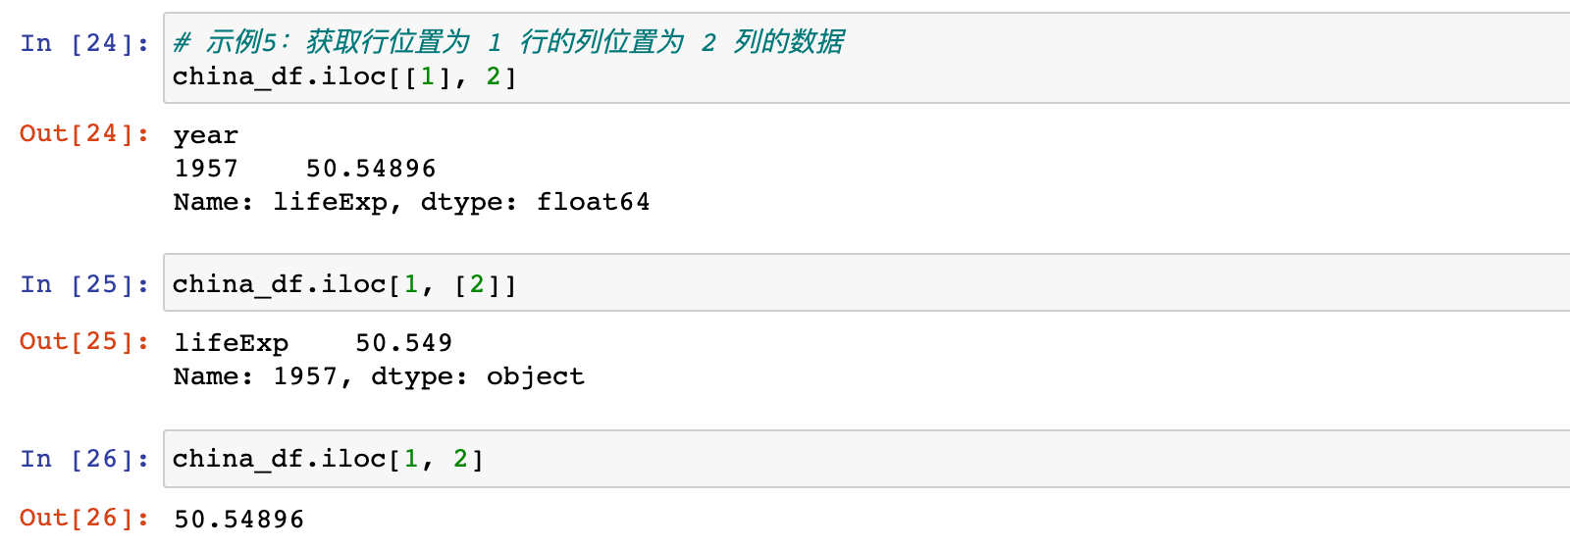
Task: Click the In [25] prompt label
Action: pos(84,284)
